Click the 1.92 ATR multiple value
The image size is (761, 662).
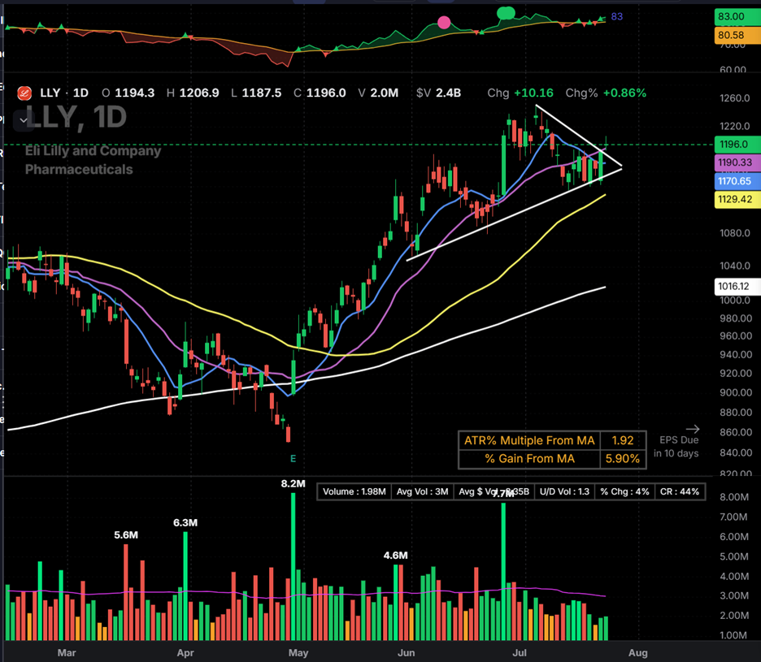[x=623, y=440]
